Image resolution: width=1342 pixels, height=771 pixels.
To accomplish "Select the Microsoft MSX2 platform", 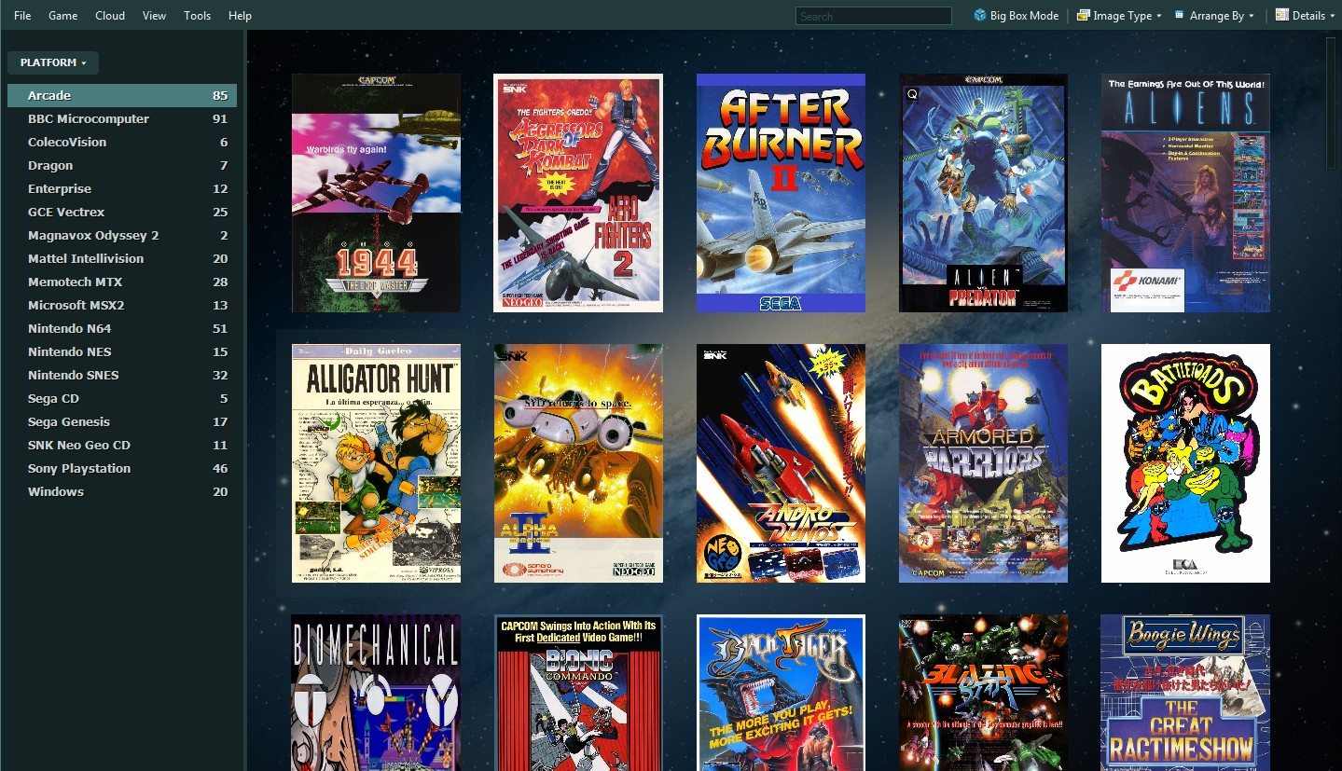I will tap(122, 305).
